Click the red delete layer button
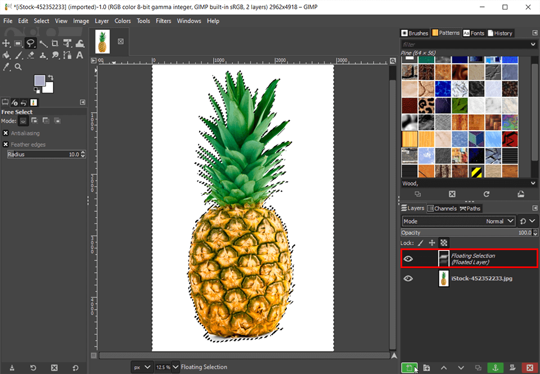 [x=528, y=368]
